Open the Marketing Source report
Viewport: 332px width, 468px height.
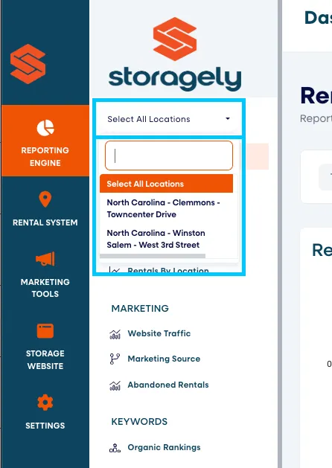(x=164, y=359)
